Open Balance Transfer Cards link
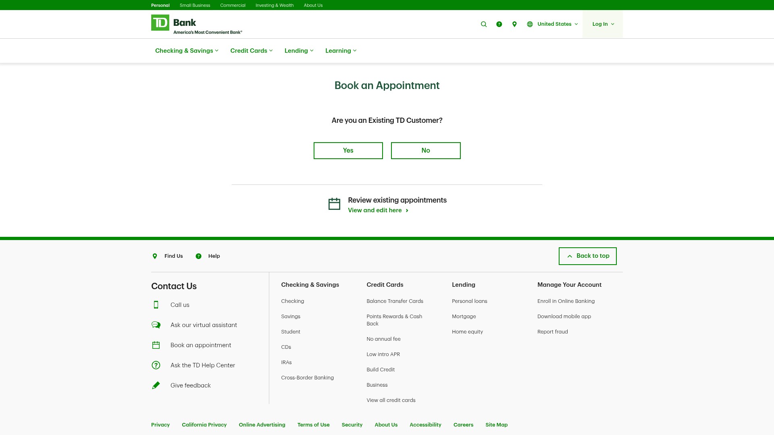Image resolution: width=774 pixels, height=435 pixels. (x=395, y=301)
